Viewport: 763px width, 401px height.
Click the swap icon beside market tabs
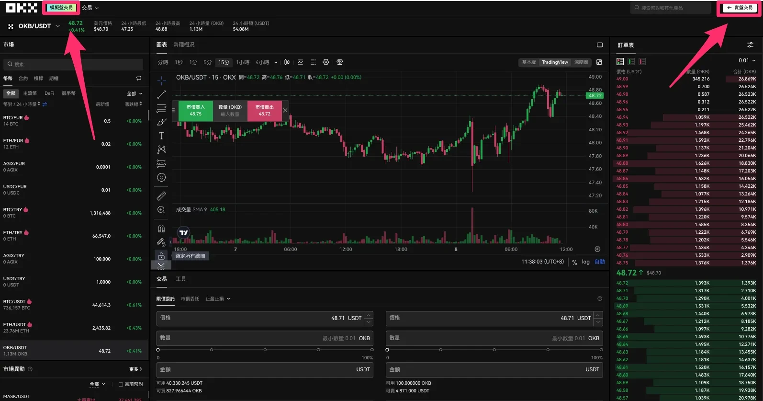coord(139,78)
